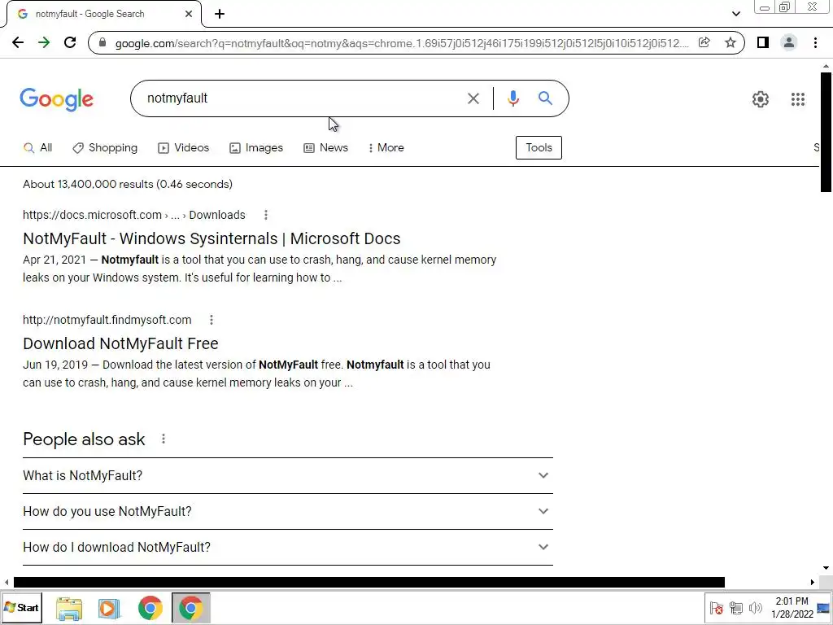Launch Windows Media Player from the taskbar
The image size is (833, 625).
pyautogui.click(x=109, y=609)
